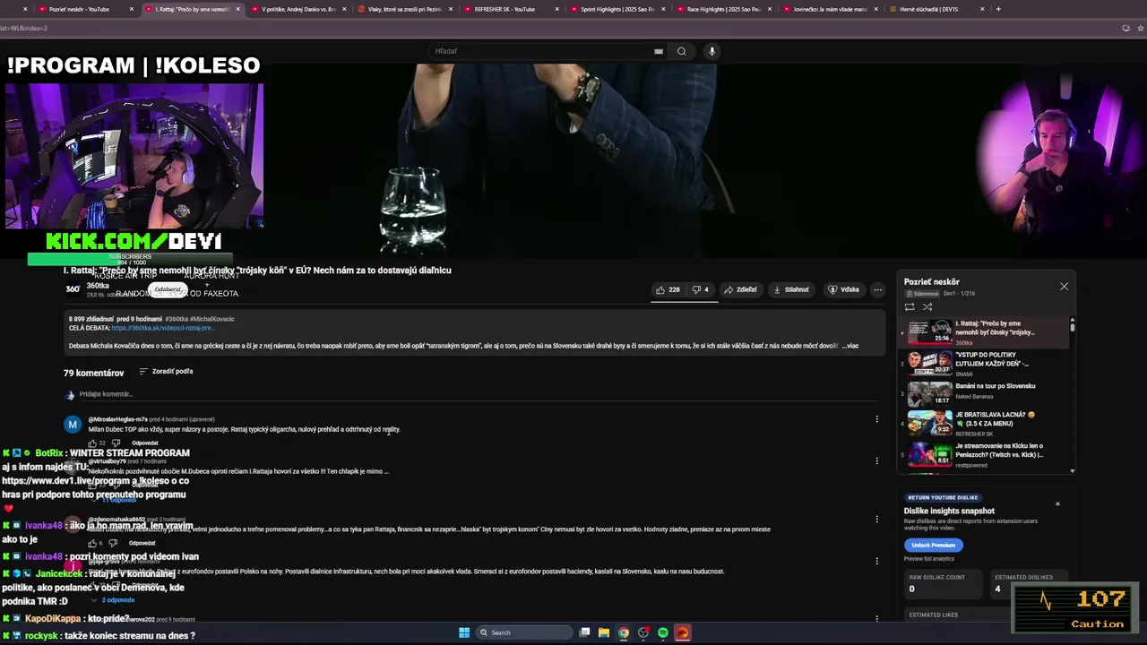1147x645 pixels.
Task: Open a new browser tab
Action: [998, 9]
